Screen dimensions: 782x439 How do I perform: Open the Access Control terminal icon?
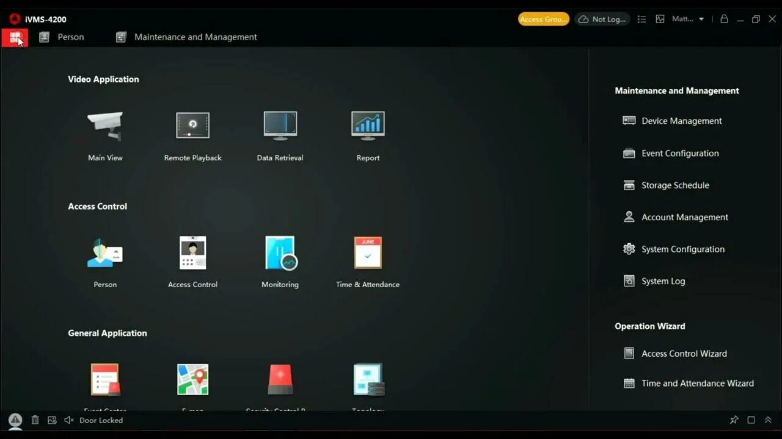pos(192,253)
